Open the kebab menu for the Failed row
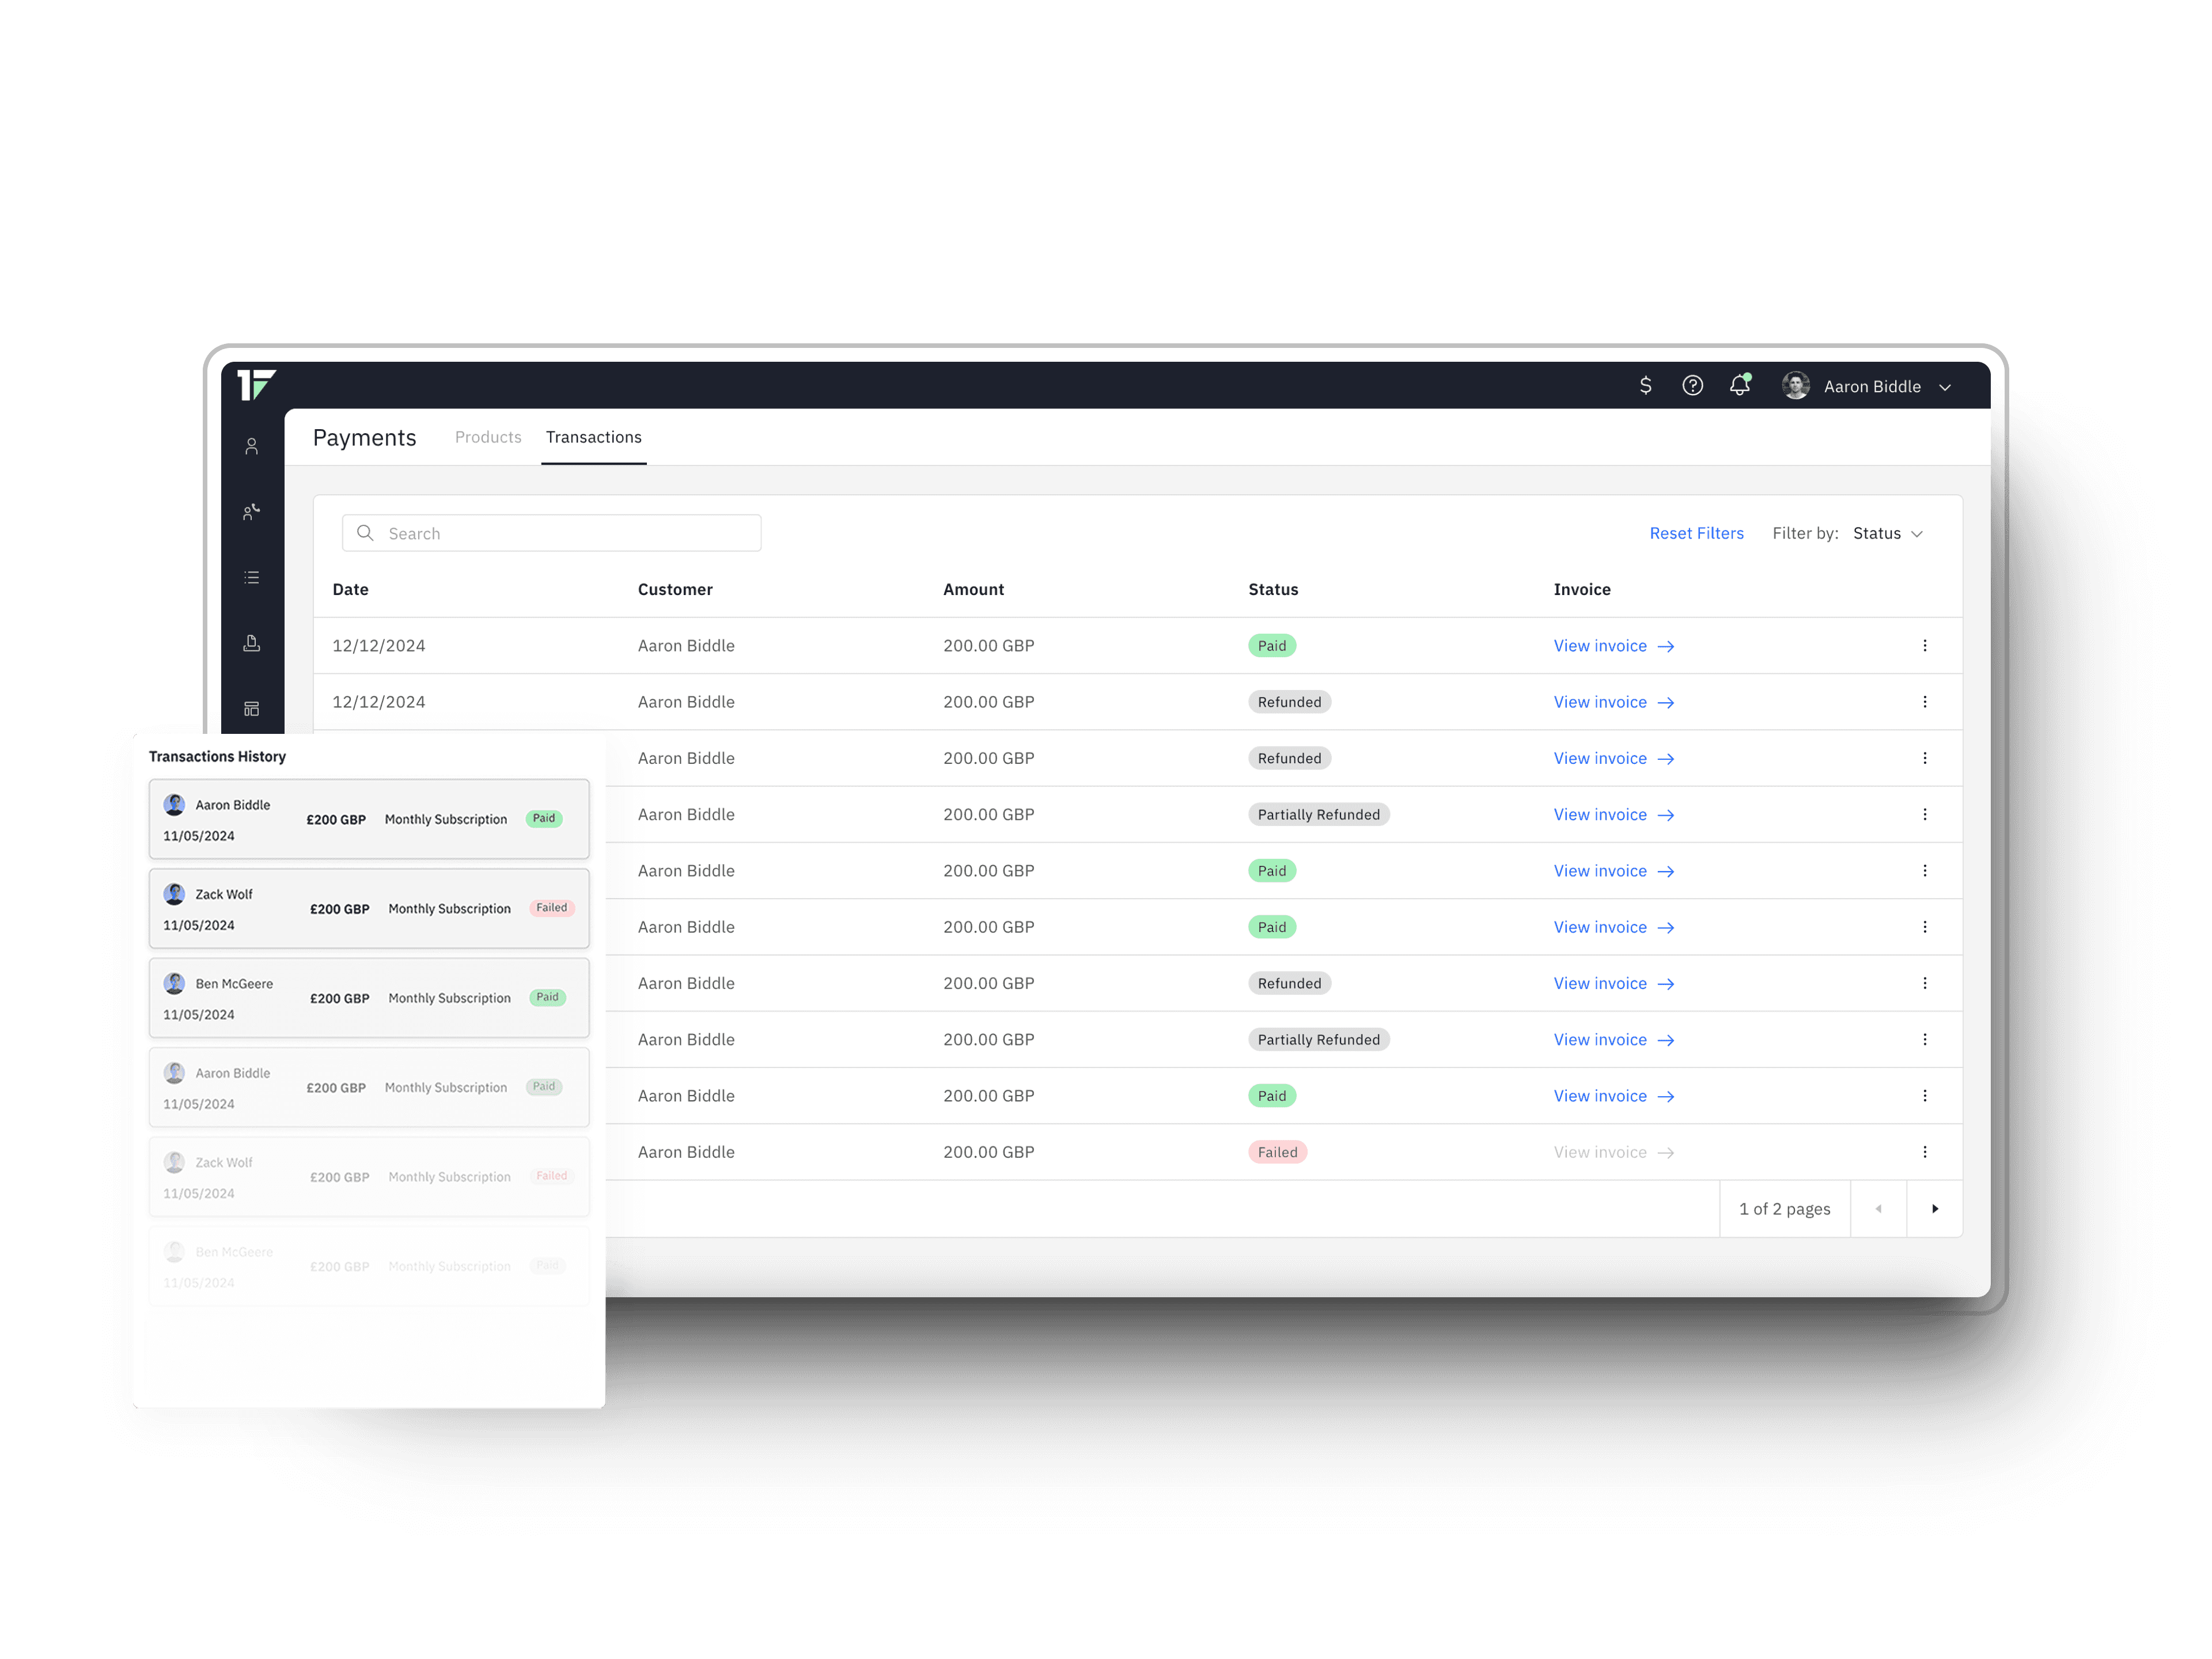 [1925, 1152]
